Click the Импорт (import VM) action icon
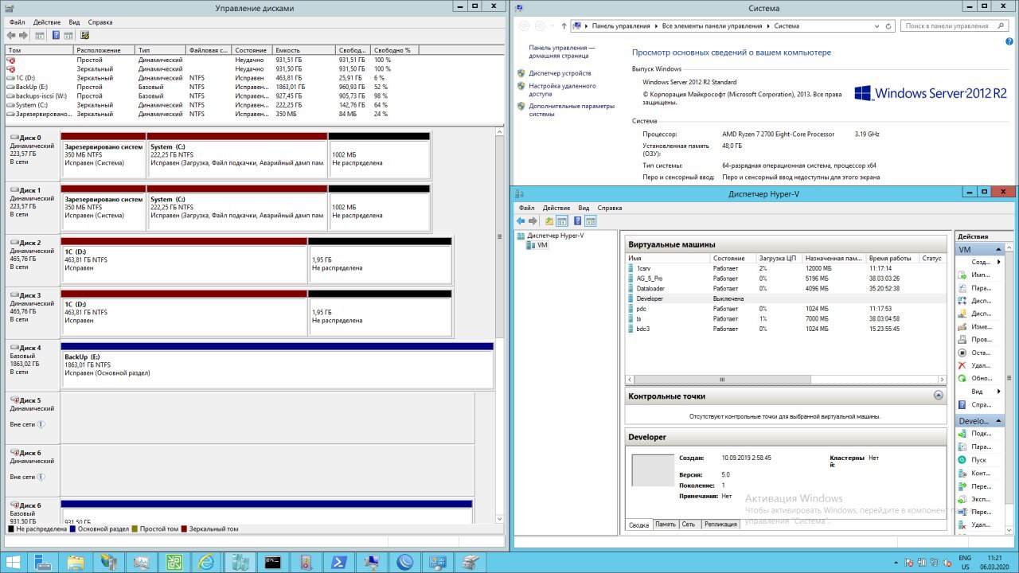This screenshot has width=1019, height=573. pos(962,275)
